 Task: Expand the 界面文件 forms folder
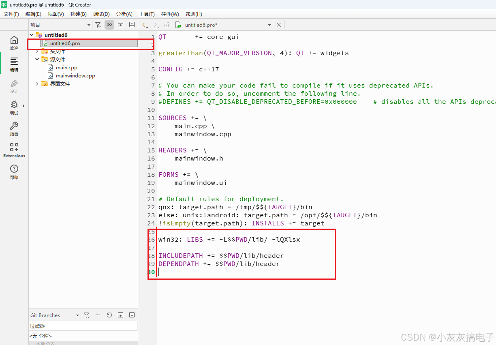[37, 84]
